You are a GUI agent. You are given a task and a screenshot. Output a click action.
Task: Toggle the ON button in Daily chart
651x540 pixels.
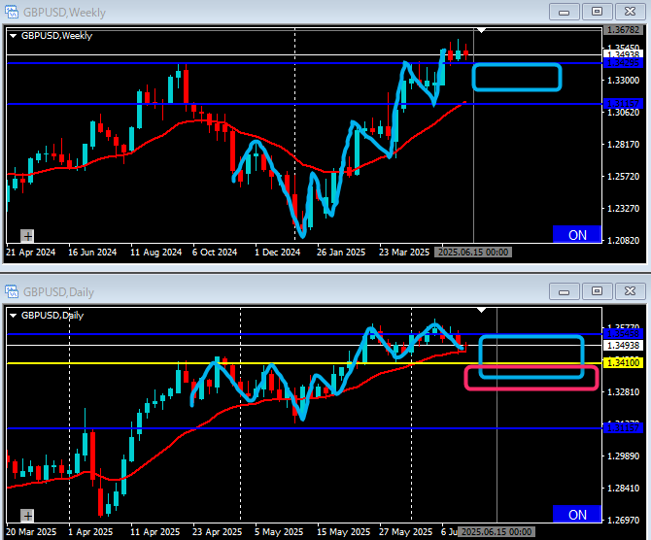pyautogui.click(x=577, y=515)
